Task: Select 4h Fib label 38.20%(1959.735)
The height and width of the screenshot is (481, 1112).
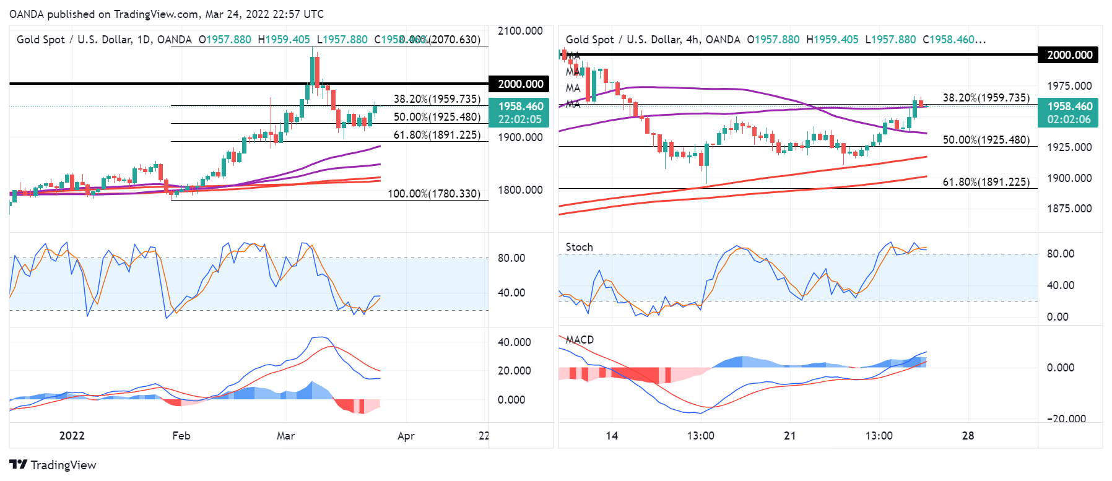Action: tap(986, 98)
